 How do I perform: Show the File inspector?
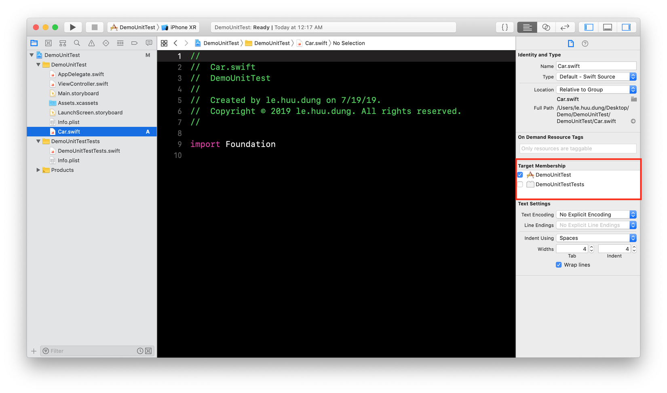[x=571, y=44]
